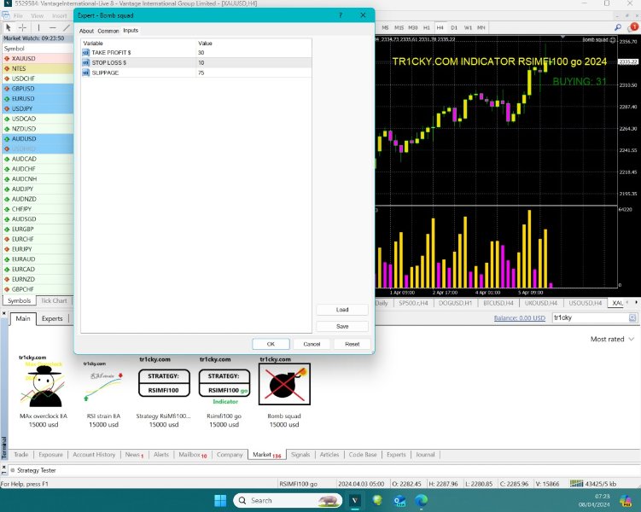
Task: Open the Vantage MT4 taskbar icon
Action: [355, 501]
